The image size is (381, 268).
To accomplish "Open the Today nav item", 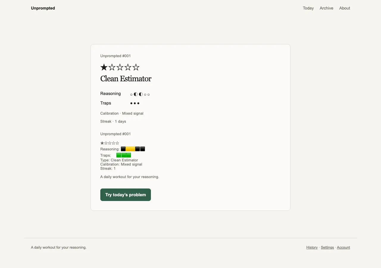I will tap(308, 8).
